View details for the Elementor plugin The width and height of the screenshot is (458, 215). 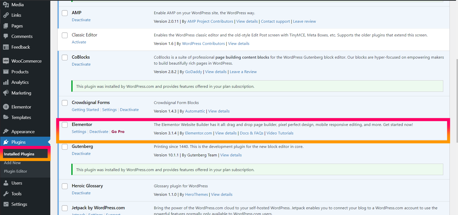pyautogui.click(x=226, y=133)
